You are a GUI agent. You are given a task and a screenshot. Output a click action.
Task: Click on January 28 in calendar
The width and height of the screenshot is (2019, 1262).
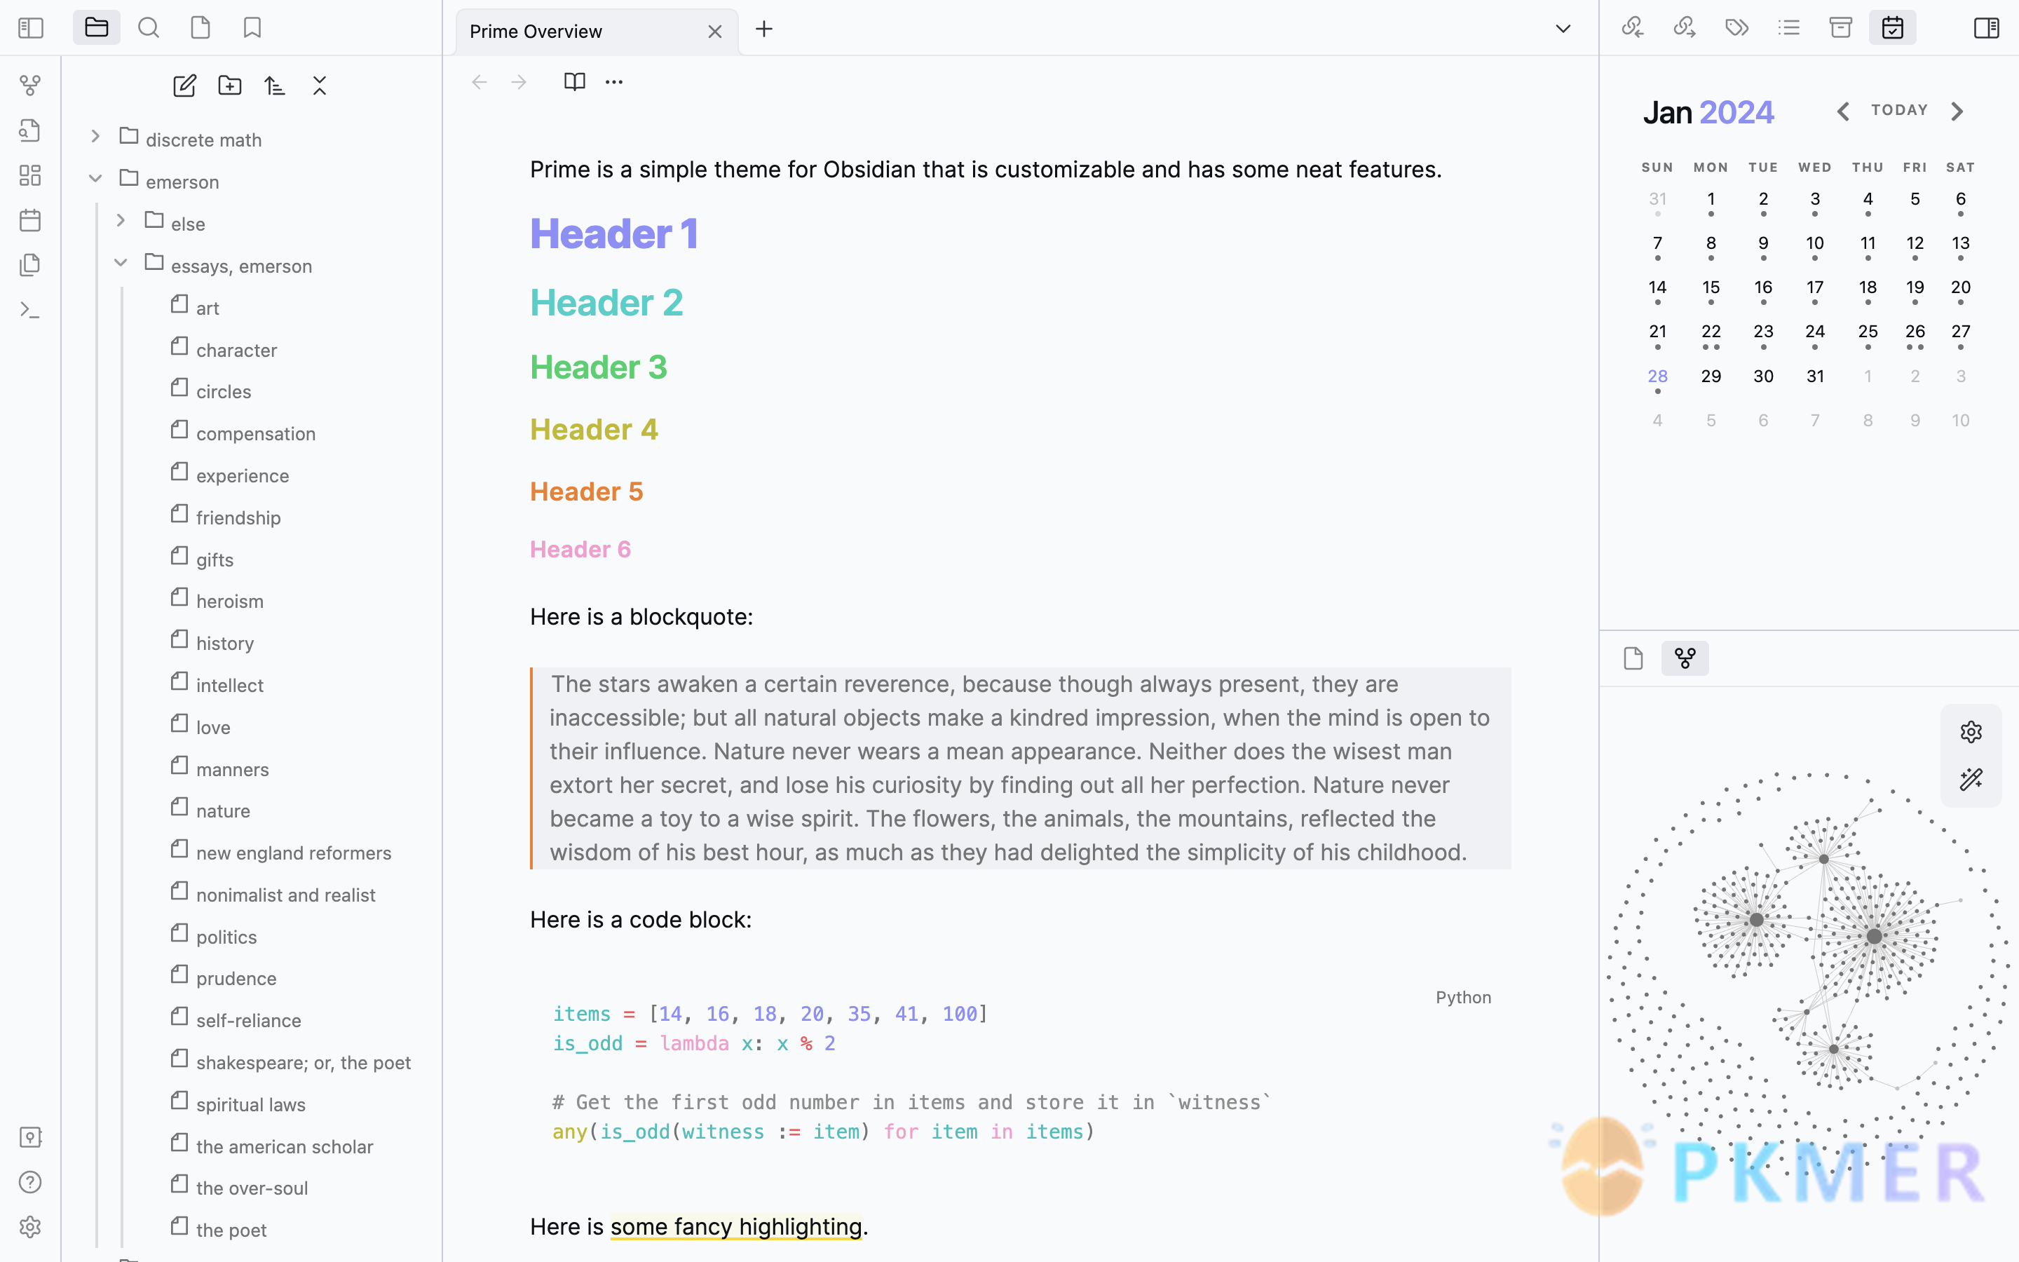point(1657,375)
